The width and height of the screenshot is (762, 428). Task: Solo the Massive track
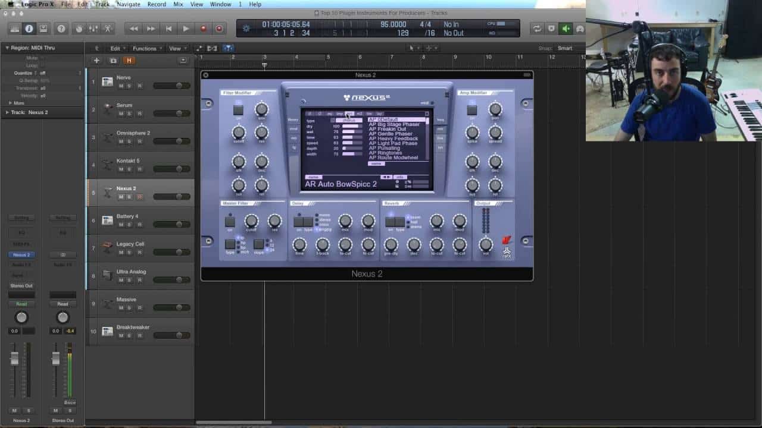point(129,308)
